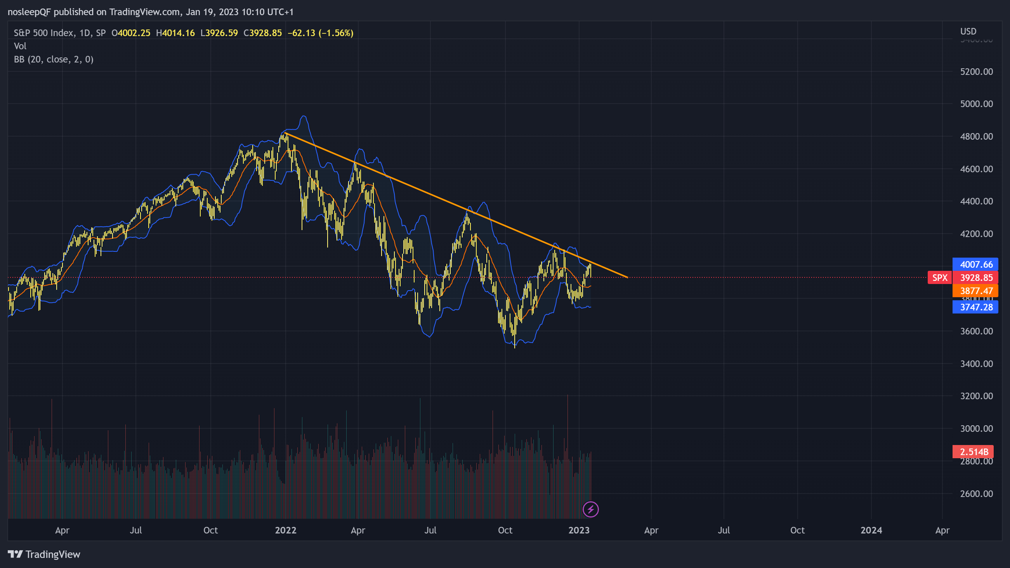Click the 4007.66 upper band value label
This screenshot has width=1010, height=568.
(976, 265)
